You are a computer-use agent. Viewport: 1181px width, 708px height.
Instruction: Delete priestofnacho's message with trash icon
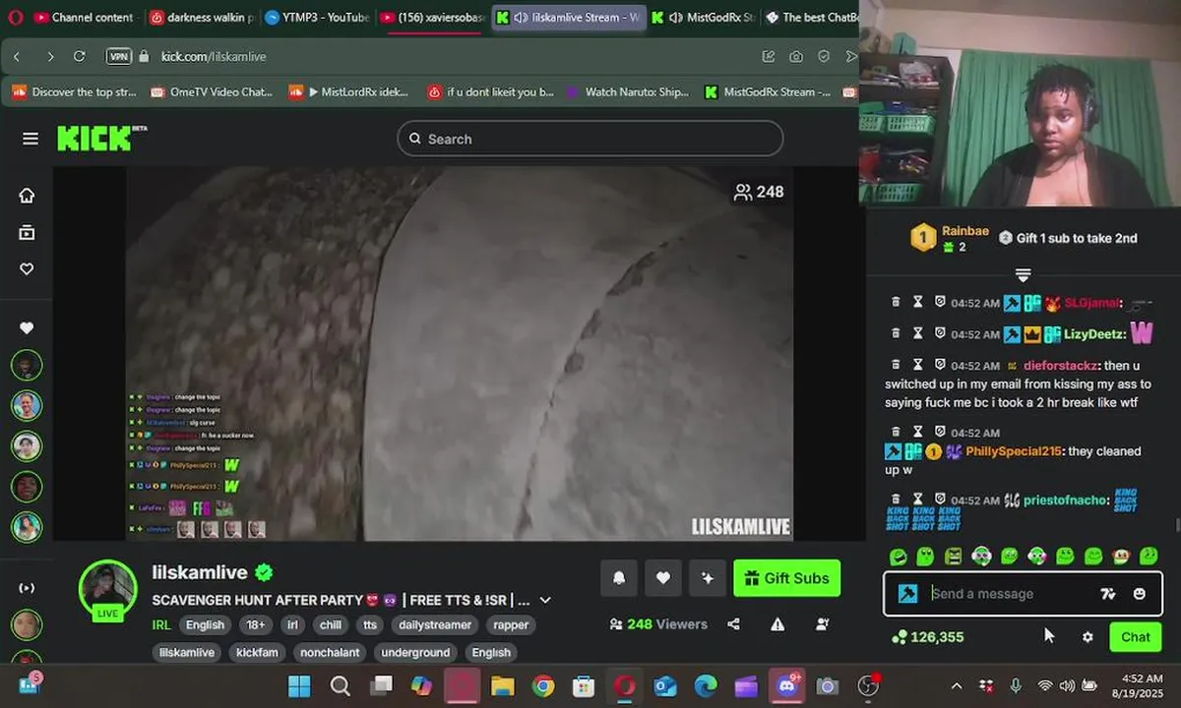[x=897, y=500]
